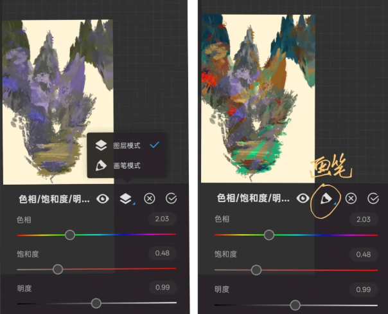Click the 明度 slider handle in left panel

96,303
